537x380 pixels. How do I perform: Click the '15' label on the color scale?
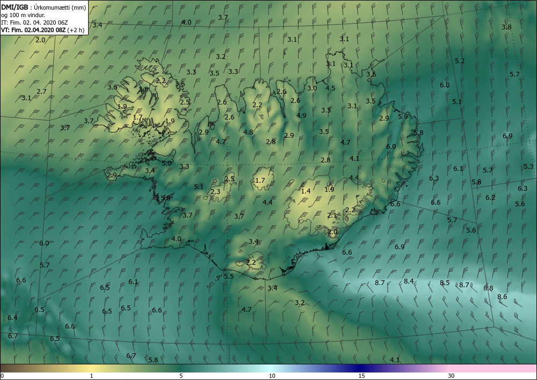coord(361,376)
